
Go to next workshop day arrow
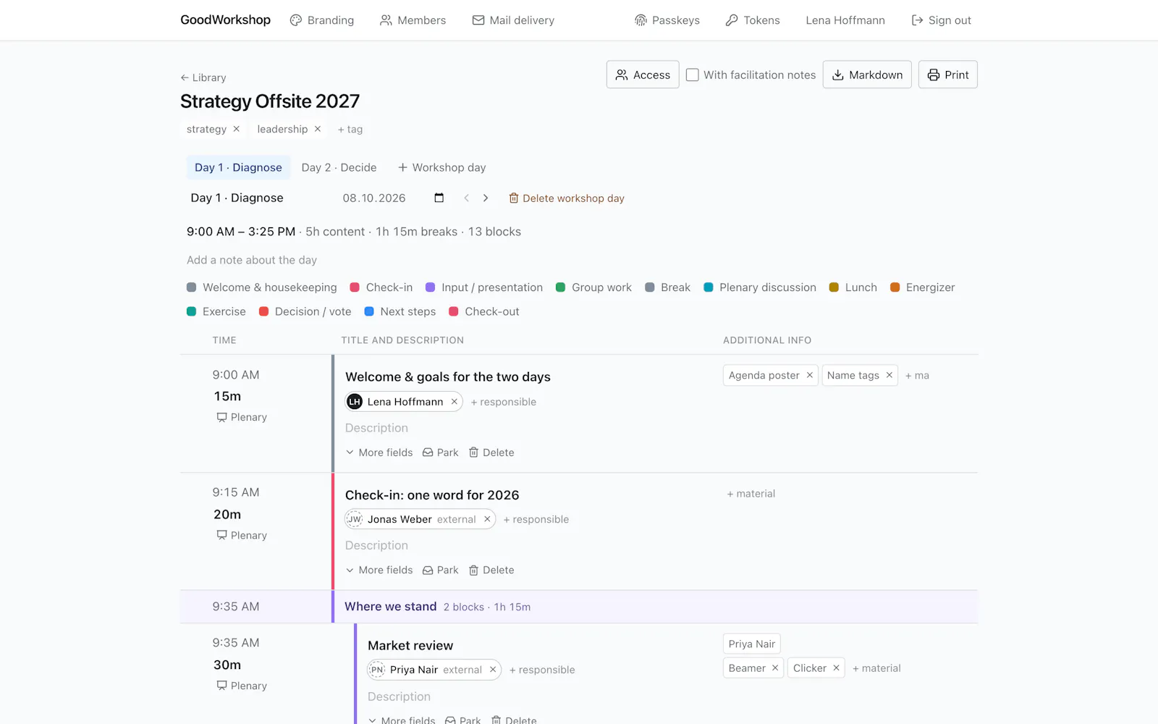pos(486,198)
